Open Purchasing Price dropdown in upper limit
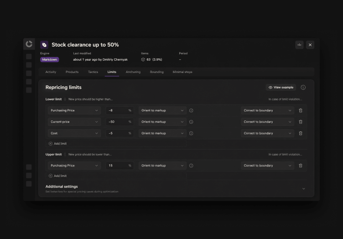The height and width of the screenshot is (239, 343). point(74,166)
